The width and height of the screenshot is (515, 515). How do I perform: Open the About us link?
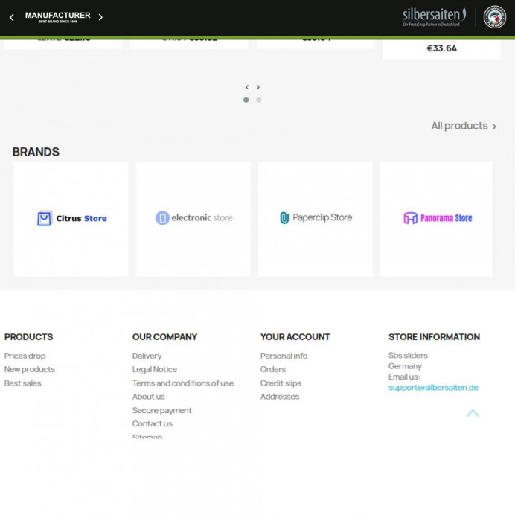pyautogui.click(x=148, y=397)
